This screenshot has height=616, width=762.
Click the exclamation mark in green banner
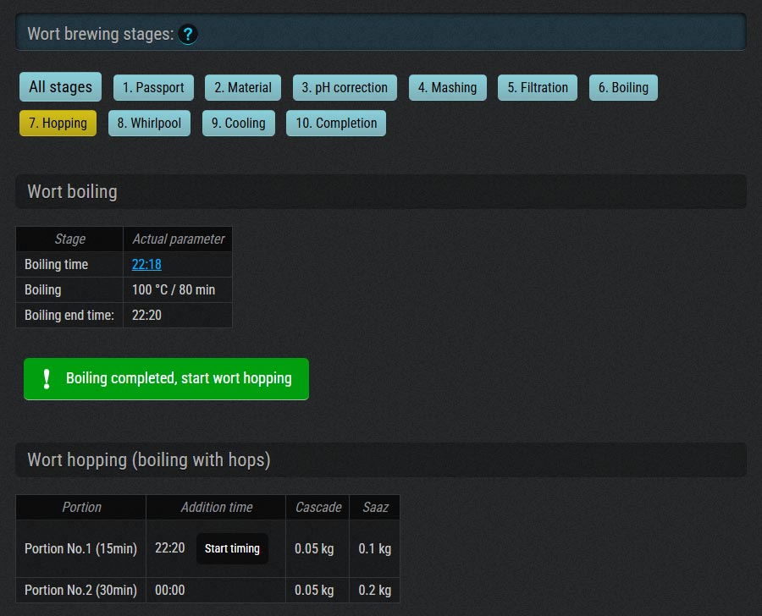(x=47, y=378)
